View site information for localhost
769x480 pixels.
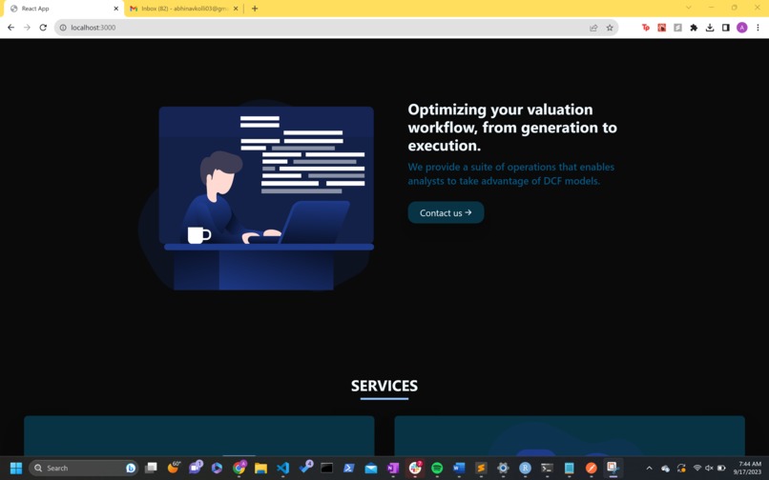63,28
